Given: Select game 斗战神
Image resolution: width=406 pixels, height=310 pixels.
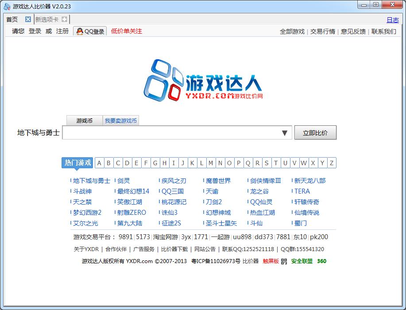Looking at the screenshot, I should click(x=82, y=191).
